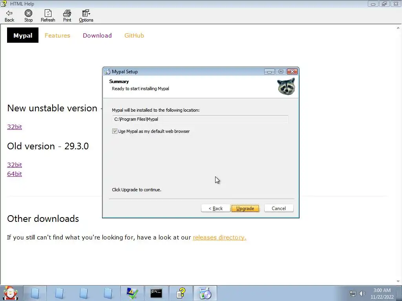Go to the Features page

tap(57, 36)
